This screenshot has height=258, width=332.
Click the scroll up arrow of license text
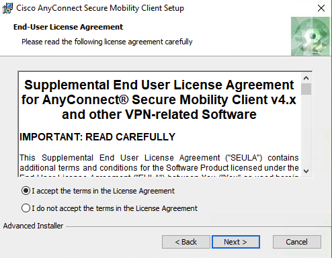coord(306,78)
